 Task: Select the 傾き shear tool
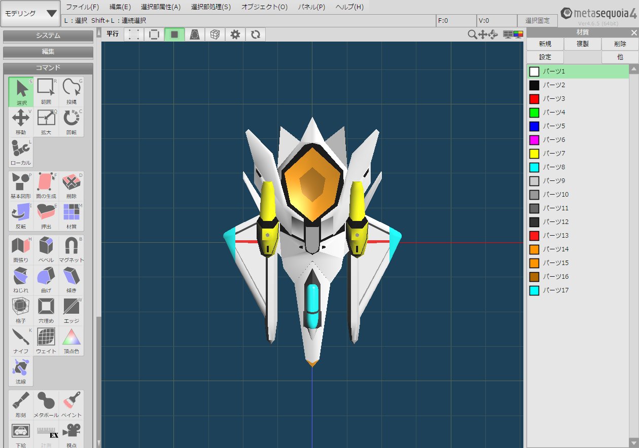(x=72, y=280)
